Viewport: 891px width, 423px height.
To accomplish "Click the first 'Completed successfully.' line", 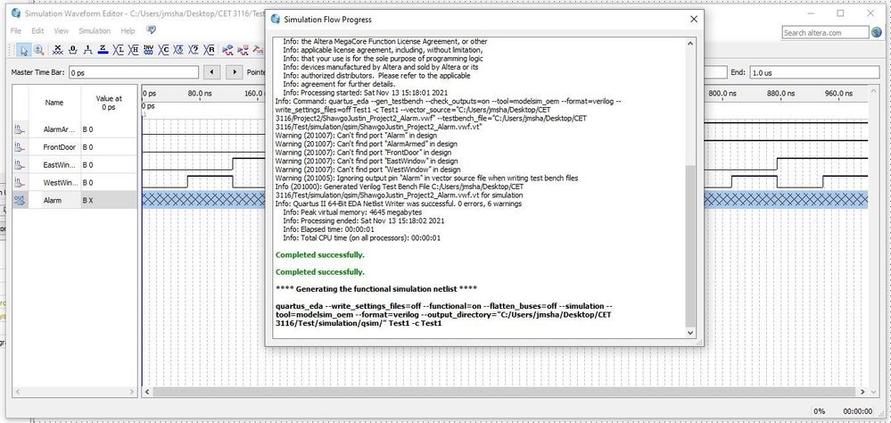I will (320, 254).
